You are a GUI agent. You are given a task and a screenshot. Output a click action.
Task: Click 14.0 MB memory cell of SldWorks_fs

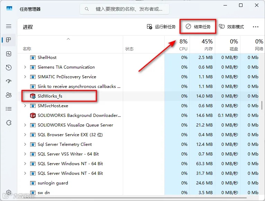(x=202, y=96)
